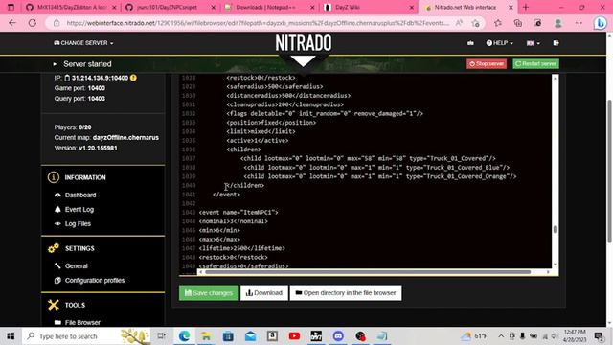The width and height of the screenshot is (613, 345).
Task: Open browser Collections icon
Action: click(x=517, y=23)
